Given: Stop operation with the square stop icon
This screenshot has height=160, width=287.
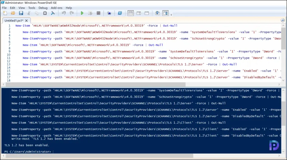Looking at the screenshot, I should 98,13.
